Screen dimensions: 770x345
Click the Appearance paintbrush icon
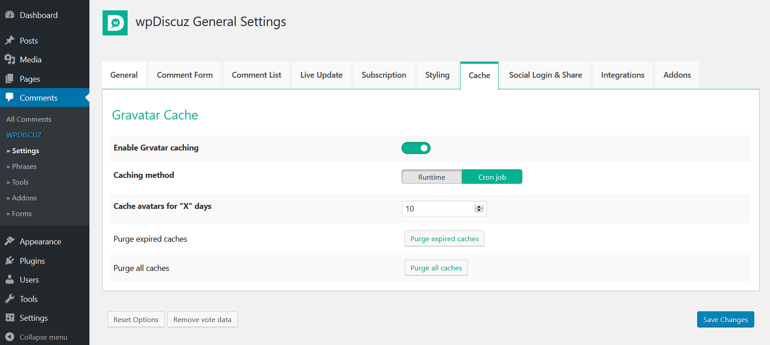tap(9, 241)
